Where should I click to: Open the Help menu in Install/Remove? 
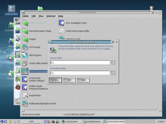pyautogui.click(x=60, y=16)
